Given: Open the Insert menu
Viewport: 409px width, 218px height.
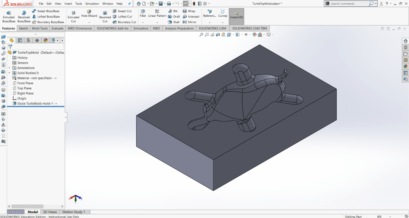Looking at the screenshot, I should (x=68, y=4).
